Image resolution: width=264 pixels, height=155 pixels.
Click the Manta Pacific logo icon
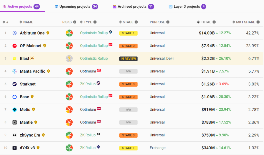15,71
